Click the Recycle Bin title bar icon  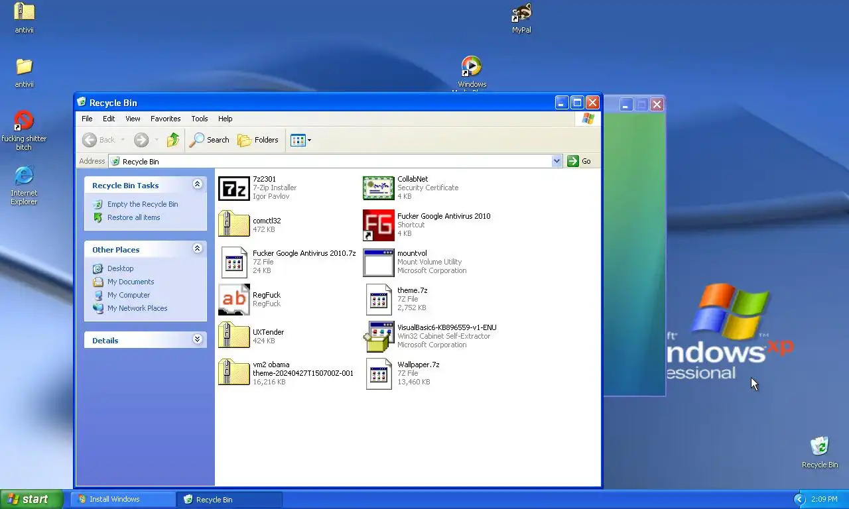(x=82, y=102)
